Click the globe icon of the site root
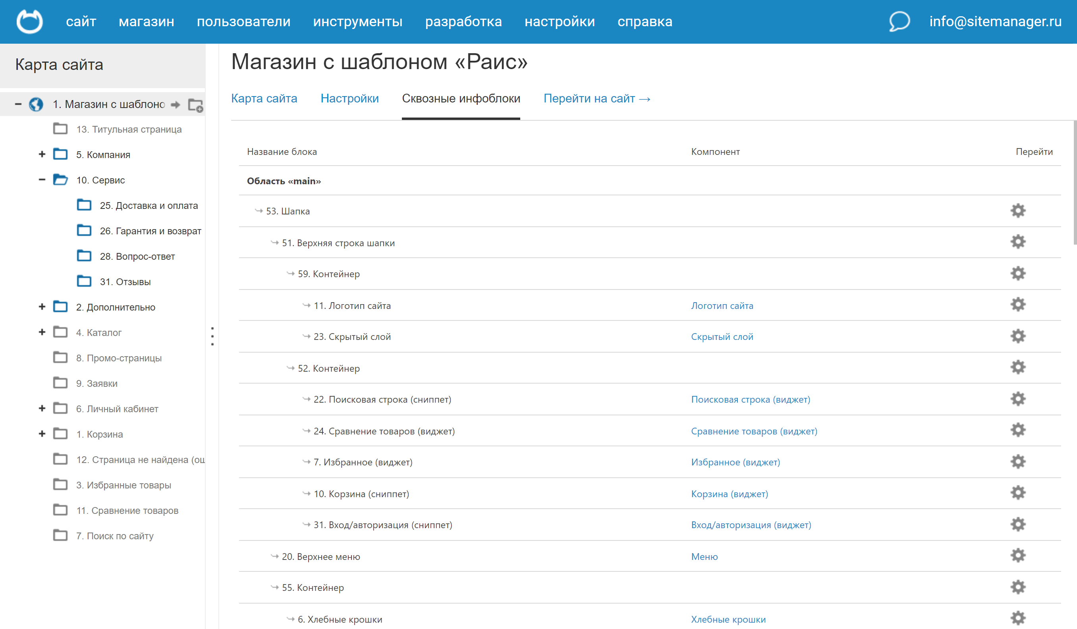1077x629 pixels. click(x=36, y=104)
